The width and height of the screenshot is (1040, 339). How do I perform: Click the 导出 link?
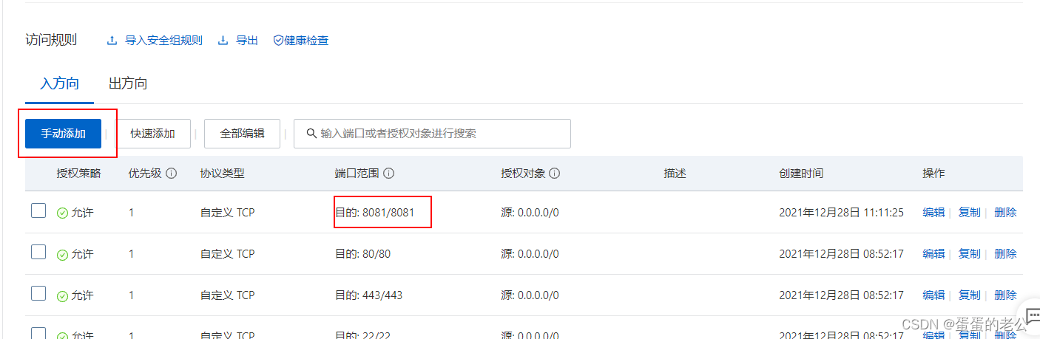coord(246,41)
